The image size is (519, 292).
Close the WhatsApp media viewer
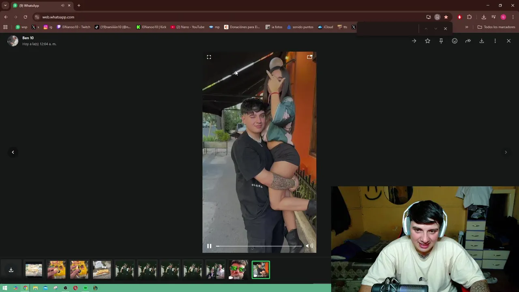508,41
